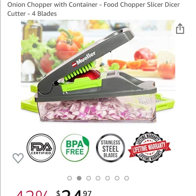Tap the Lifetime Warranty seal

(149, 147)
